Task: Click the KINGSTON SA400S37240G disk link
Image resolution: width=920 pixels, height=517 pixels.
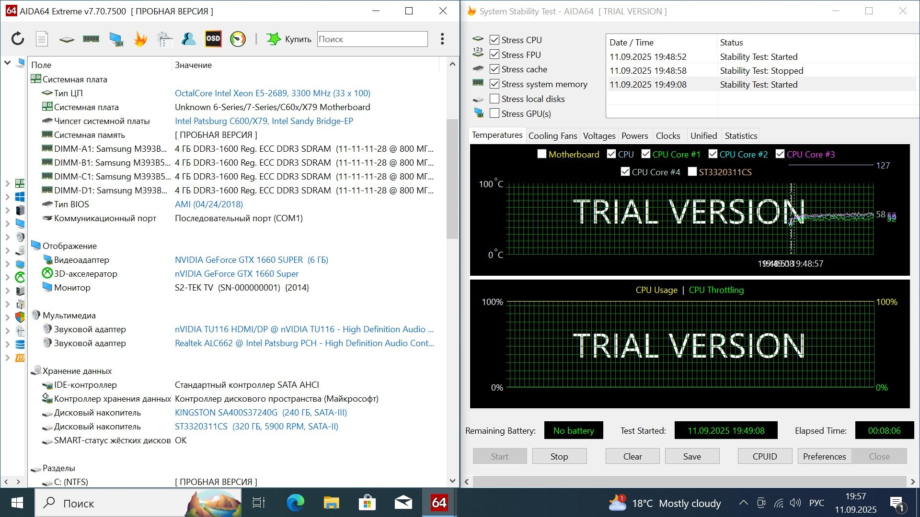Action: (x=261, y=413)
